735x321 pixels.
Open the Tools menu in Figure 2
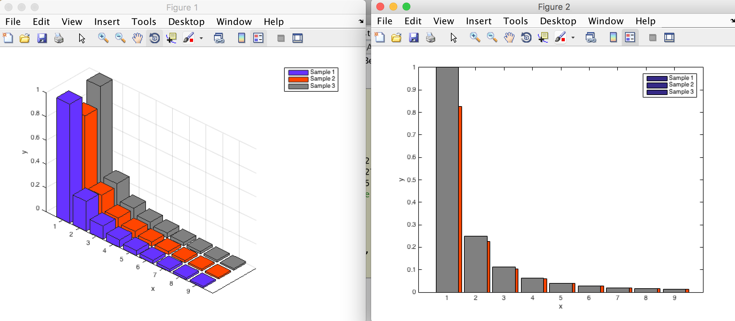click(515, 21)
